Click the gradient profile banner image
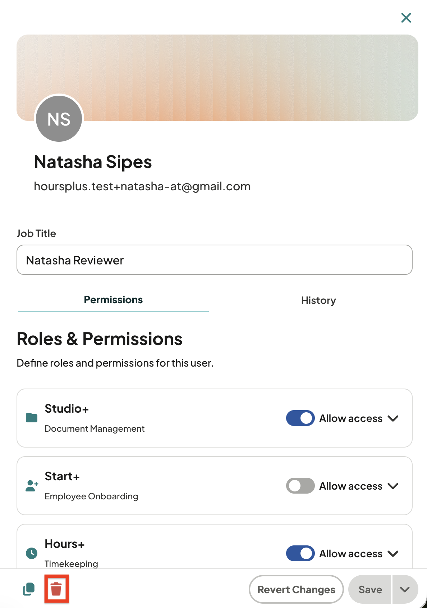427x608 pixels. (217, 78)
